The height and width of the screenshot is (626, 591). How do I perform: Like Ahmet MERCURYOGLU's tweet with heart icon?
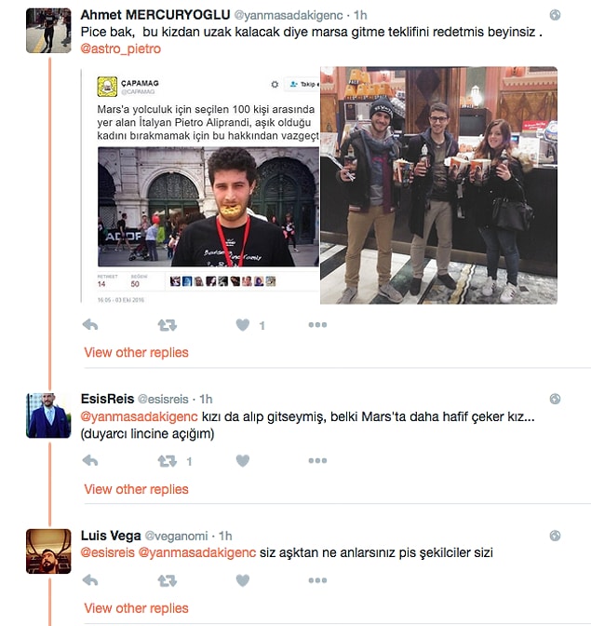point(243,325)
